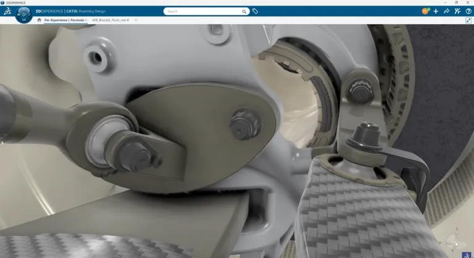Click the west quadrant of the compass

pyautogui.click(x=19, y=15)
